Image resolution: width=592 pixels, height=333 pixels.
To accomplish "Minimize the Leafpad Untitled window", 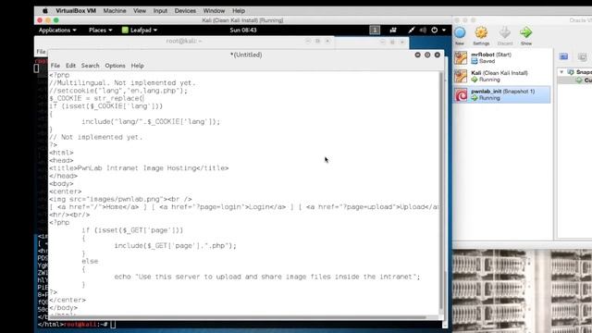I will (x=417, y=55).
